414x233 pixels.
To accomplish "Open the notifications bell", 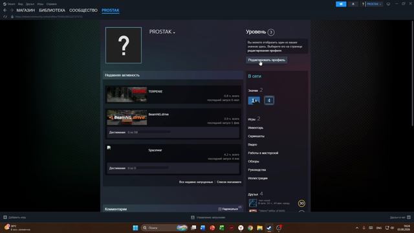I will [x=353, y=4].
